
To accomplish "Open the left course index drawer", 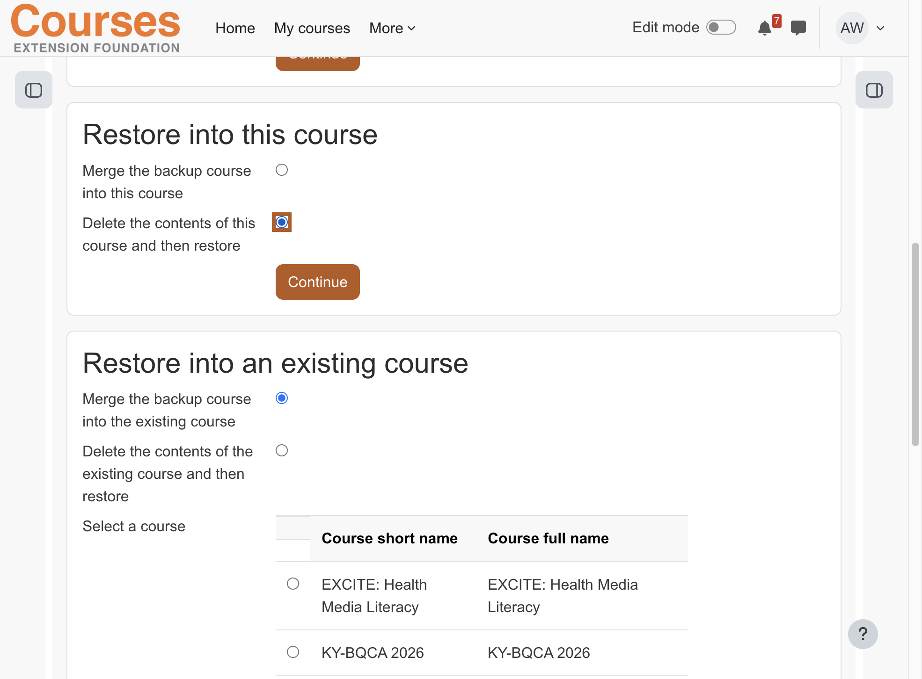I will 34,90.
